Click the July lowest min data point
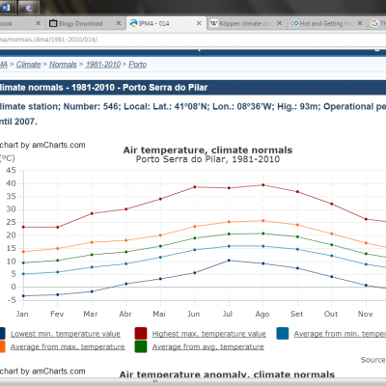Screen dimensions: 386x386 coord(229,261)
